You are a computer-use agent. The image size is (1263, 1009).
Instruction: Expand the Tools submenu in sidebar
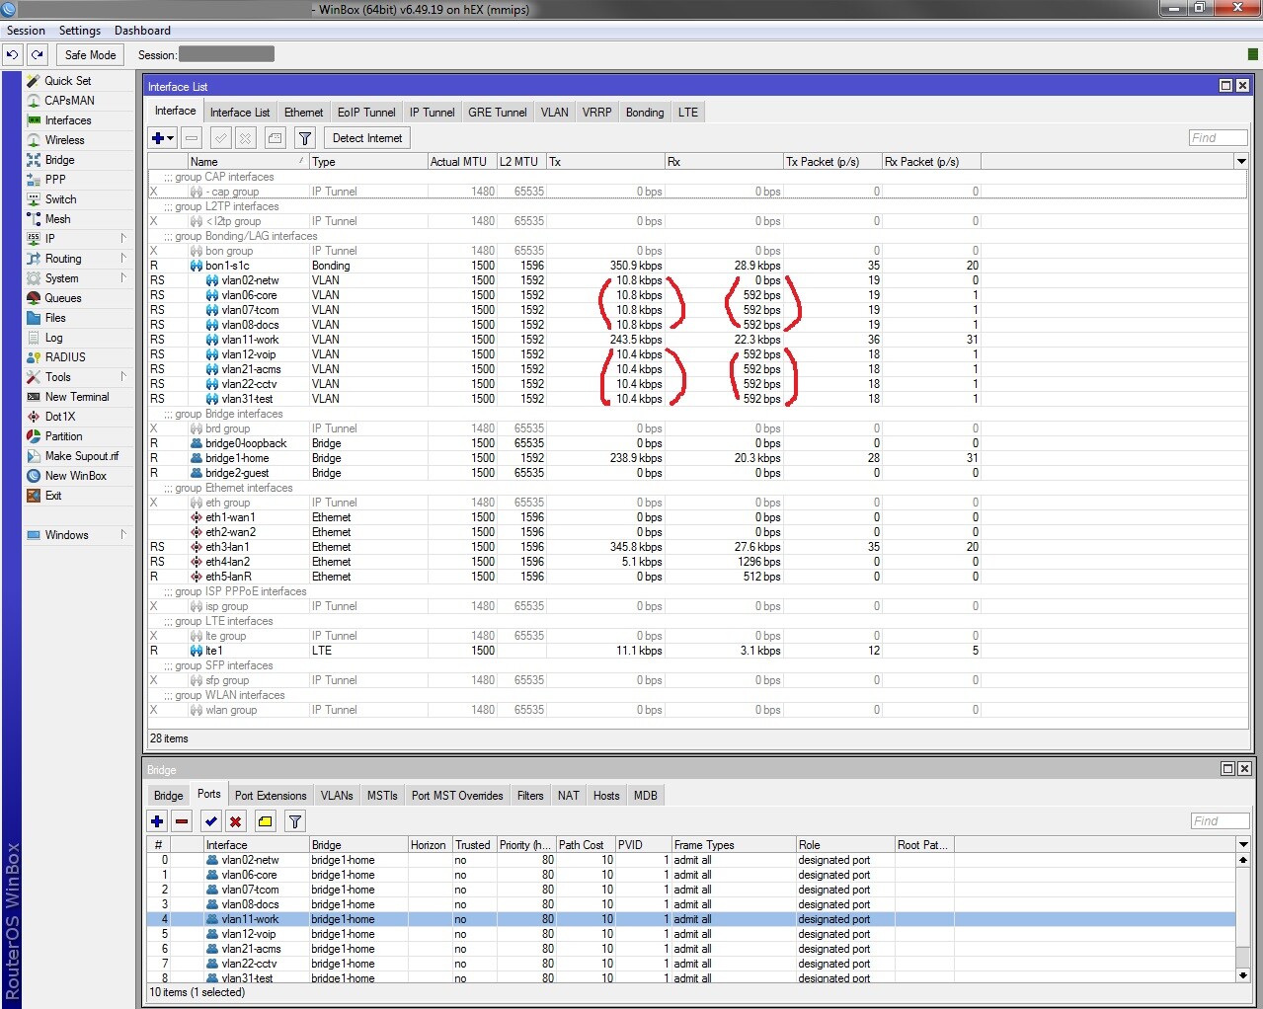(x=123, y=377)
